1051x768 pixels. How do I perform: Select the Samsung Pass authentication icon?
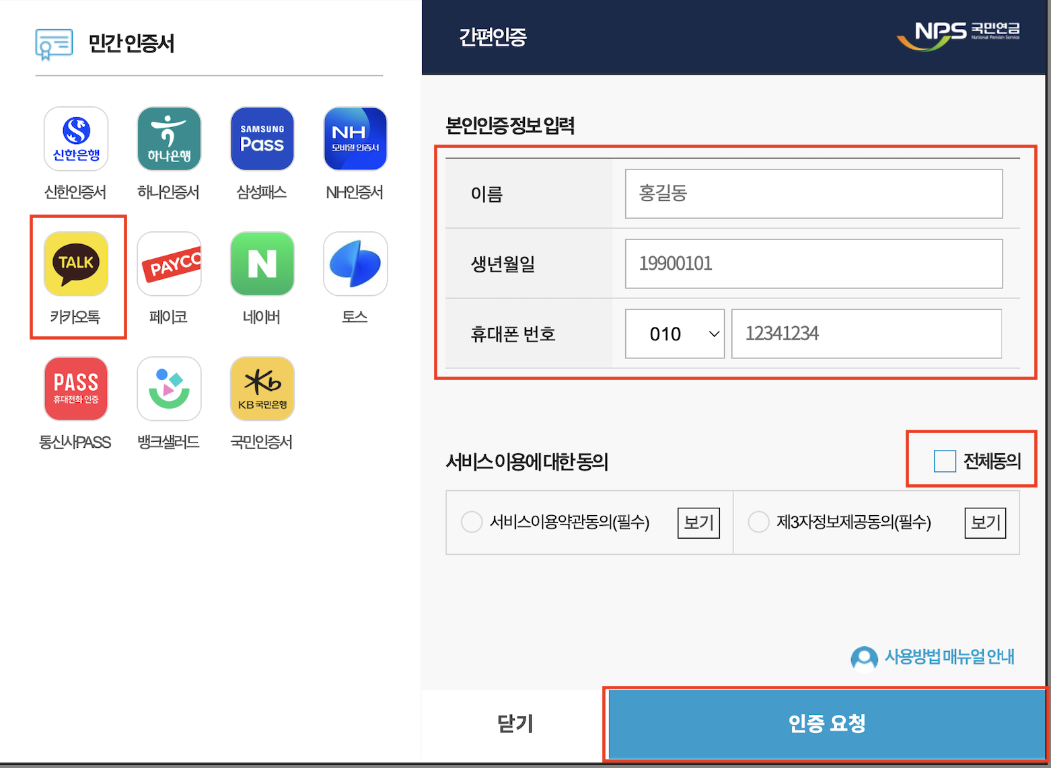click(262, 139)
